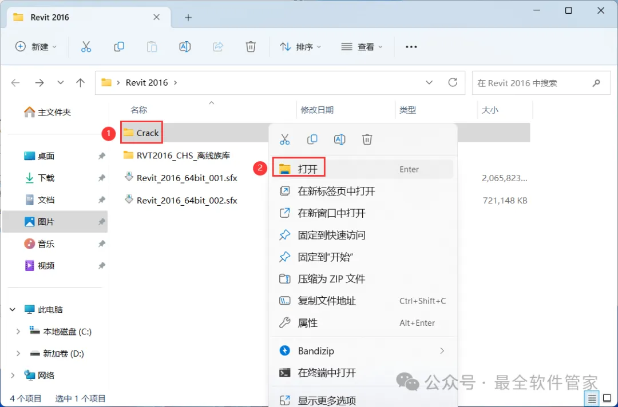Go up one folder level arrow
Screen dimensions: 618x407
point(81,83)
